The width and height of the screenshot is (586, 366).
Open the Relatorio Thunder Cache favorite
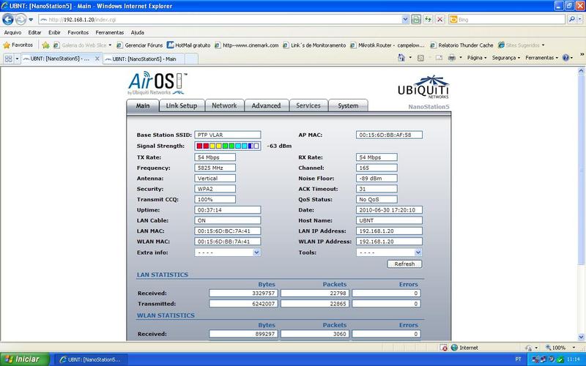462,45
